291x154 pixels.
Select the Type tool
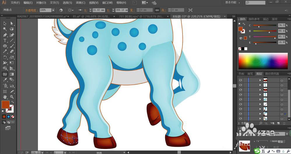click(5, 40)
